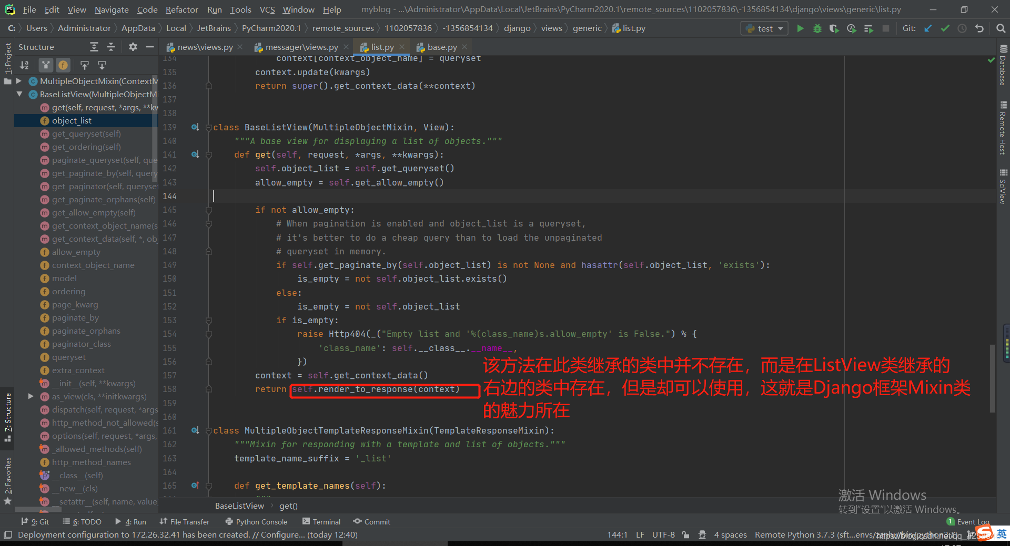The image size is (1010, 546).
Task: Collapse all nodes in Structure panel
Action: [x=111, y=47]
